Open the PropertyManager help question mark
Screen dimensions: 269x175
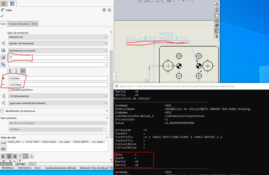tap(109, 10)
